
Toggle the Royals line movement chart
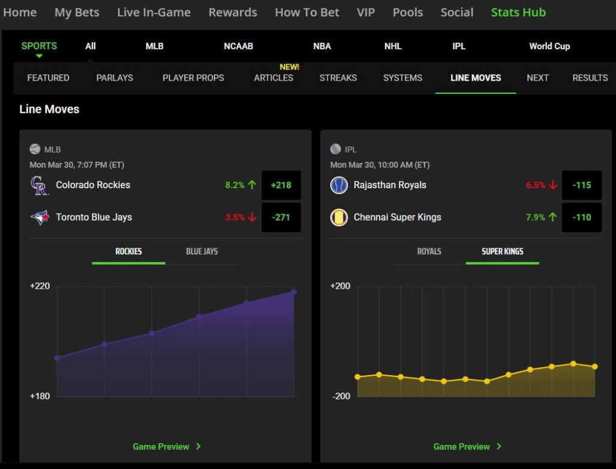[430, 253]
